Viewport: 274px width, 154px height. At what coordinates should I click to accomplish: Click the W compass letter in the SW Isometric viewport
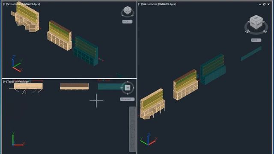(247, 32)
